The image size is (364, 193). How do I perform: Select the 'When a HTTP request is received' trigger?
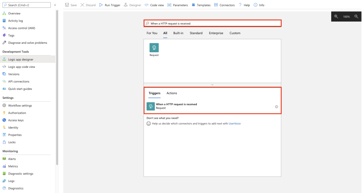[176, 106]
